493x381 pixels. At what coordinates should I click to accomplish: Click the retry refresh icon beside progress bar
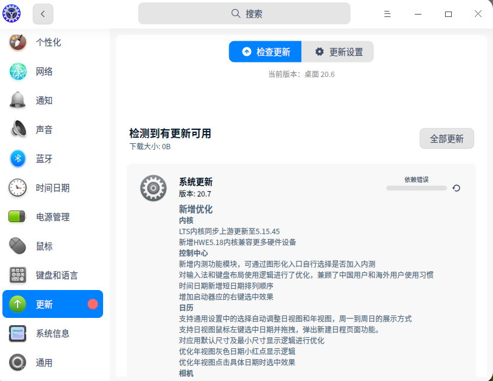(456, 188)
